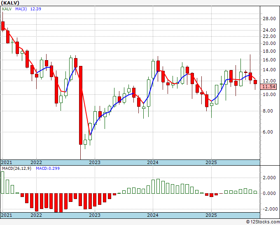280x225 pixels.
Task: Click the 12.00 price axis label
Action: [269, 81]
